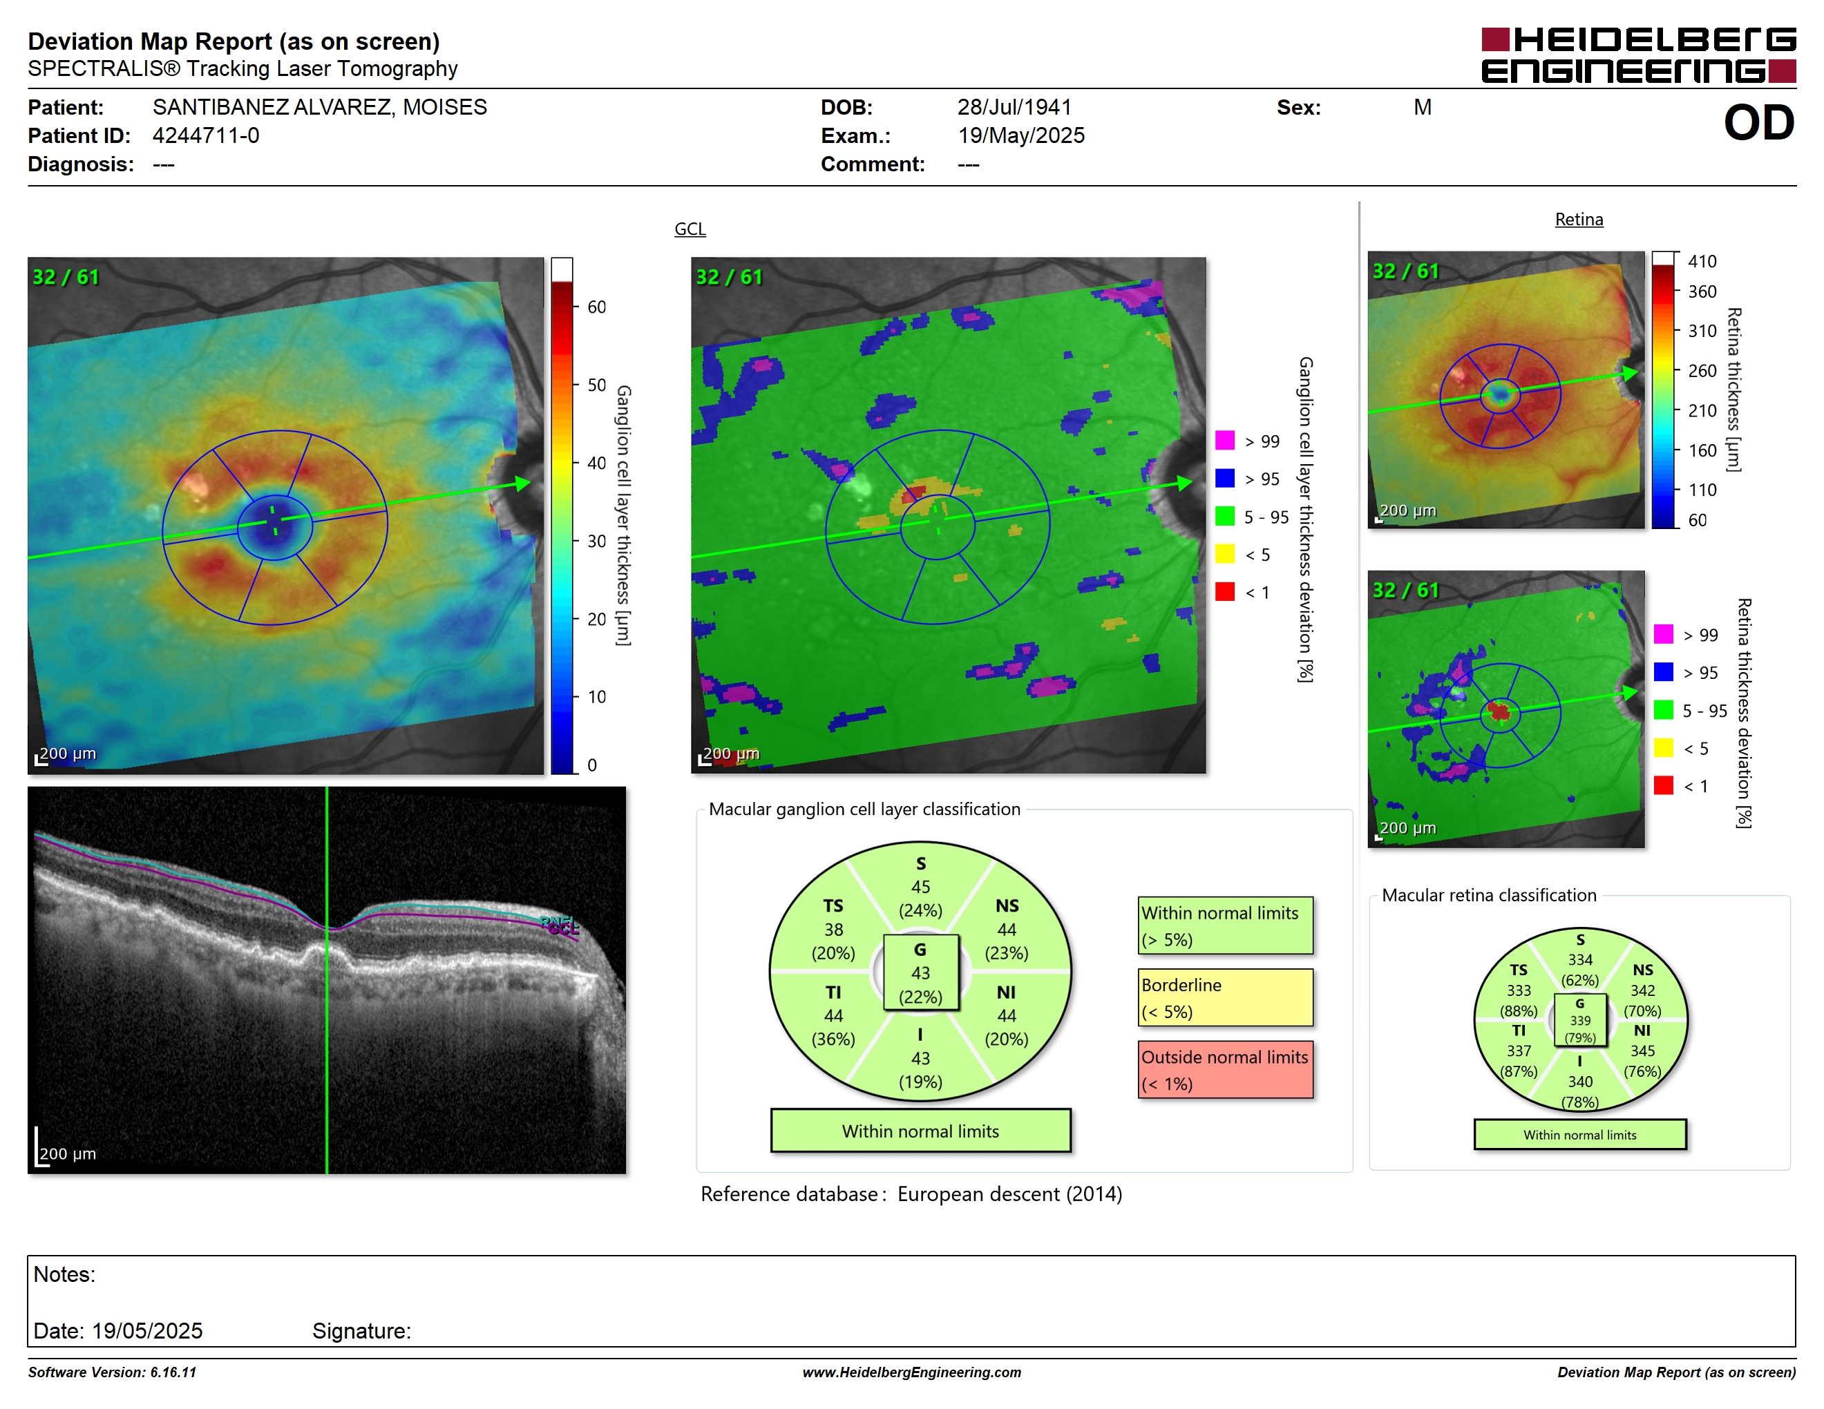The image size is (1824, 1409).
Task: Click the yellow <5 swatch in GCL legend
Action: click(1224, 554)
